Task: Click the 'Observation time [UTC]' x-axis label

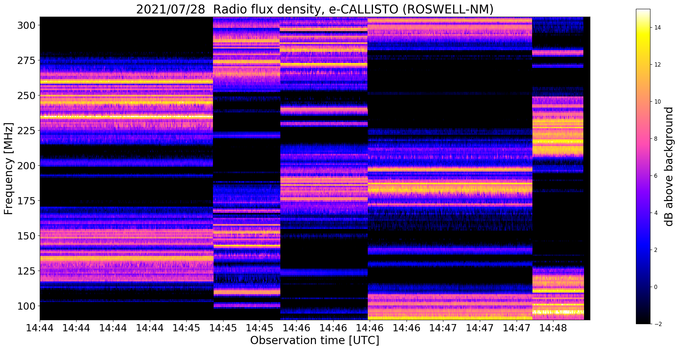Action: pyautogui.click(x=315, y=340)
